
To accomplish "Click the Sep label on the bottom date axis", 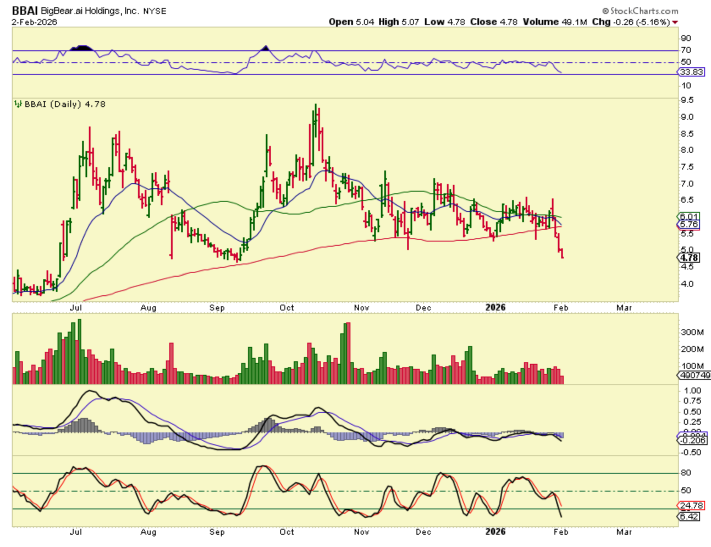I will click(x=217, y=532).
